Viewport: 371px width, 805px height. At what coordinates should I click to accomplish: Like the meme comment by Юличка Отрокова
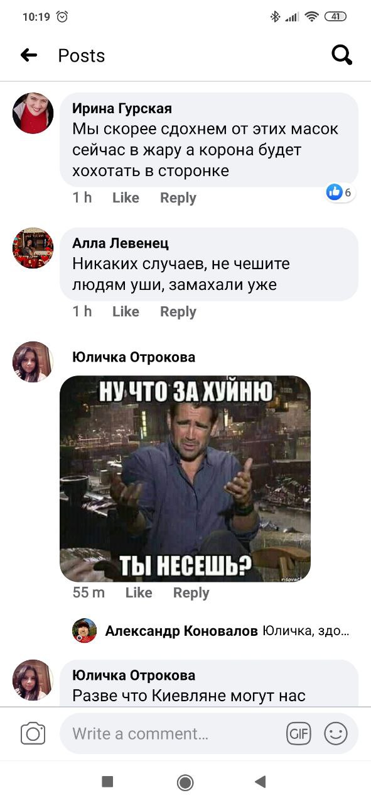pos(139,592)
